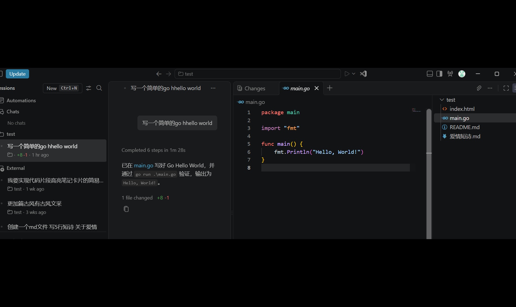
Task: Start a New session button
Action: (x=63, y=88)
